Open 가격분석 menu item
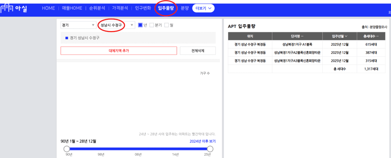The height and width of the screenshot is (158, 391). 120,8
